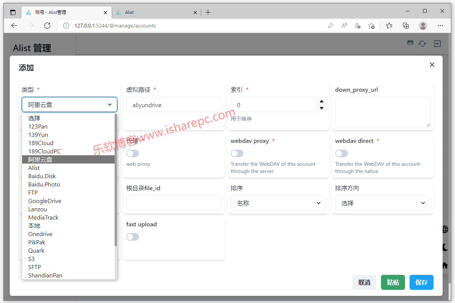Screen dimensions: 455x303
Task: Close the 添加 dialog with X
Action: [x=432, y=65]
